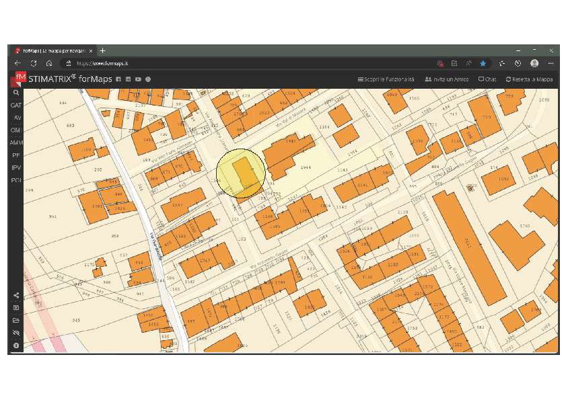The height and width of the screenshot is (400, 566).
Task: Click the Resetta la Mappa button
Action: click(x=531, y=79)
